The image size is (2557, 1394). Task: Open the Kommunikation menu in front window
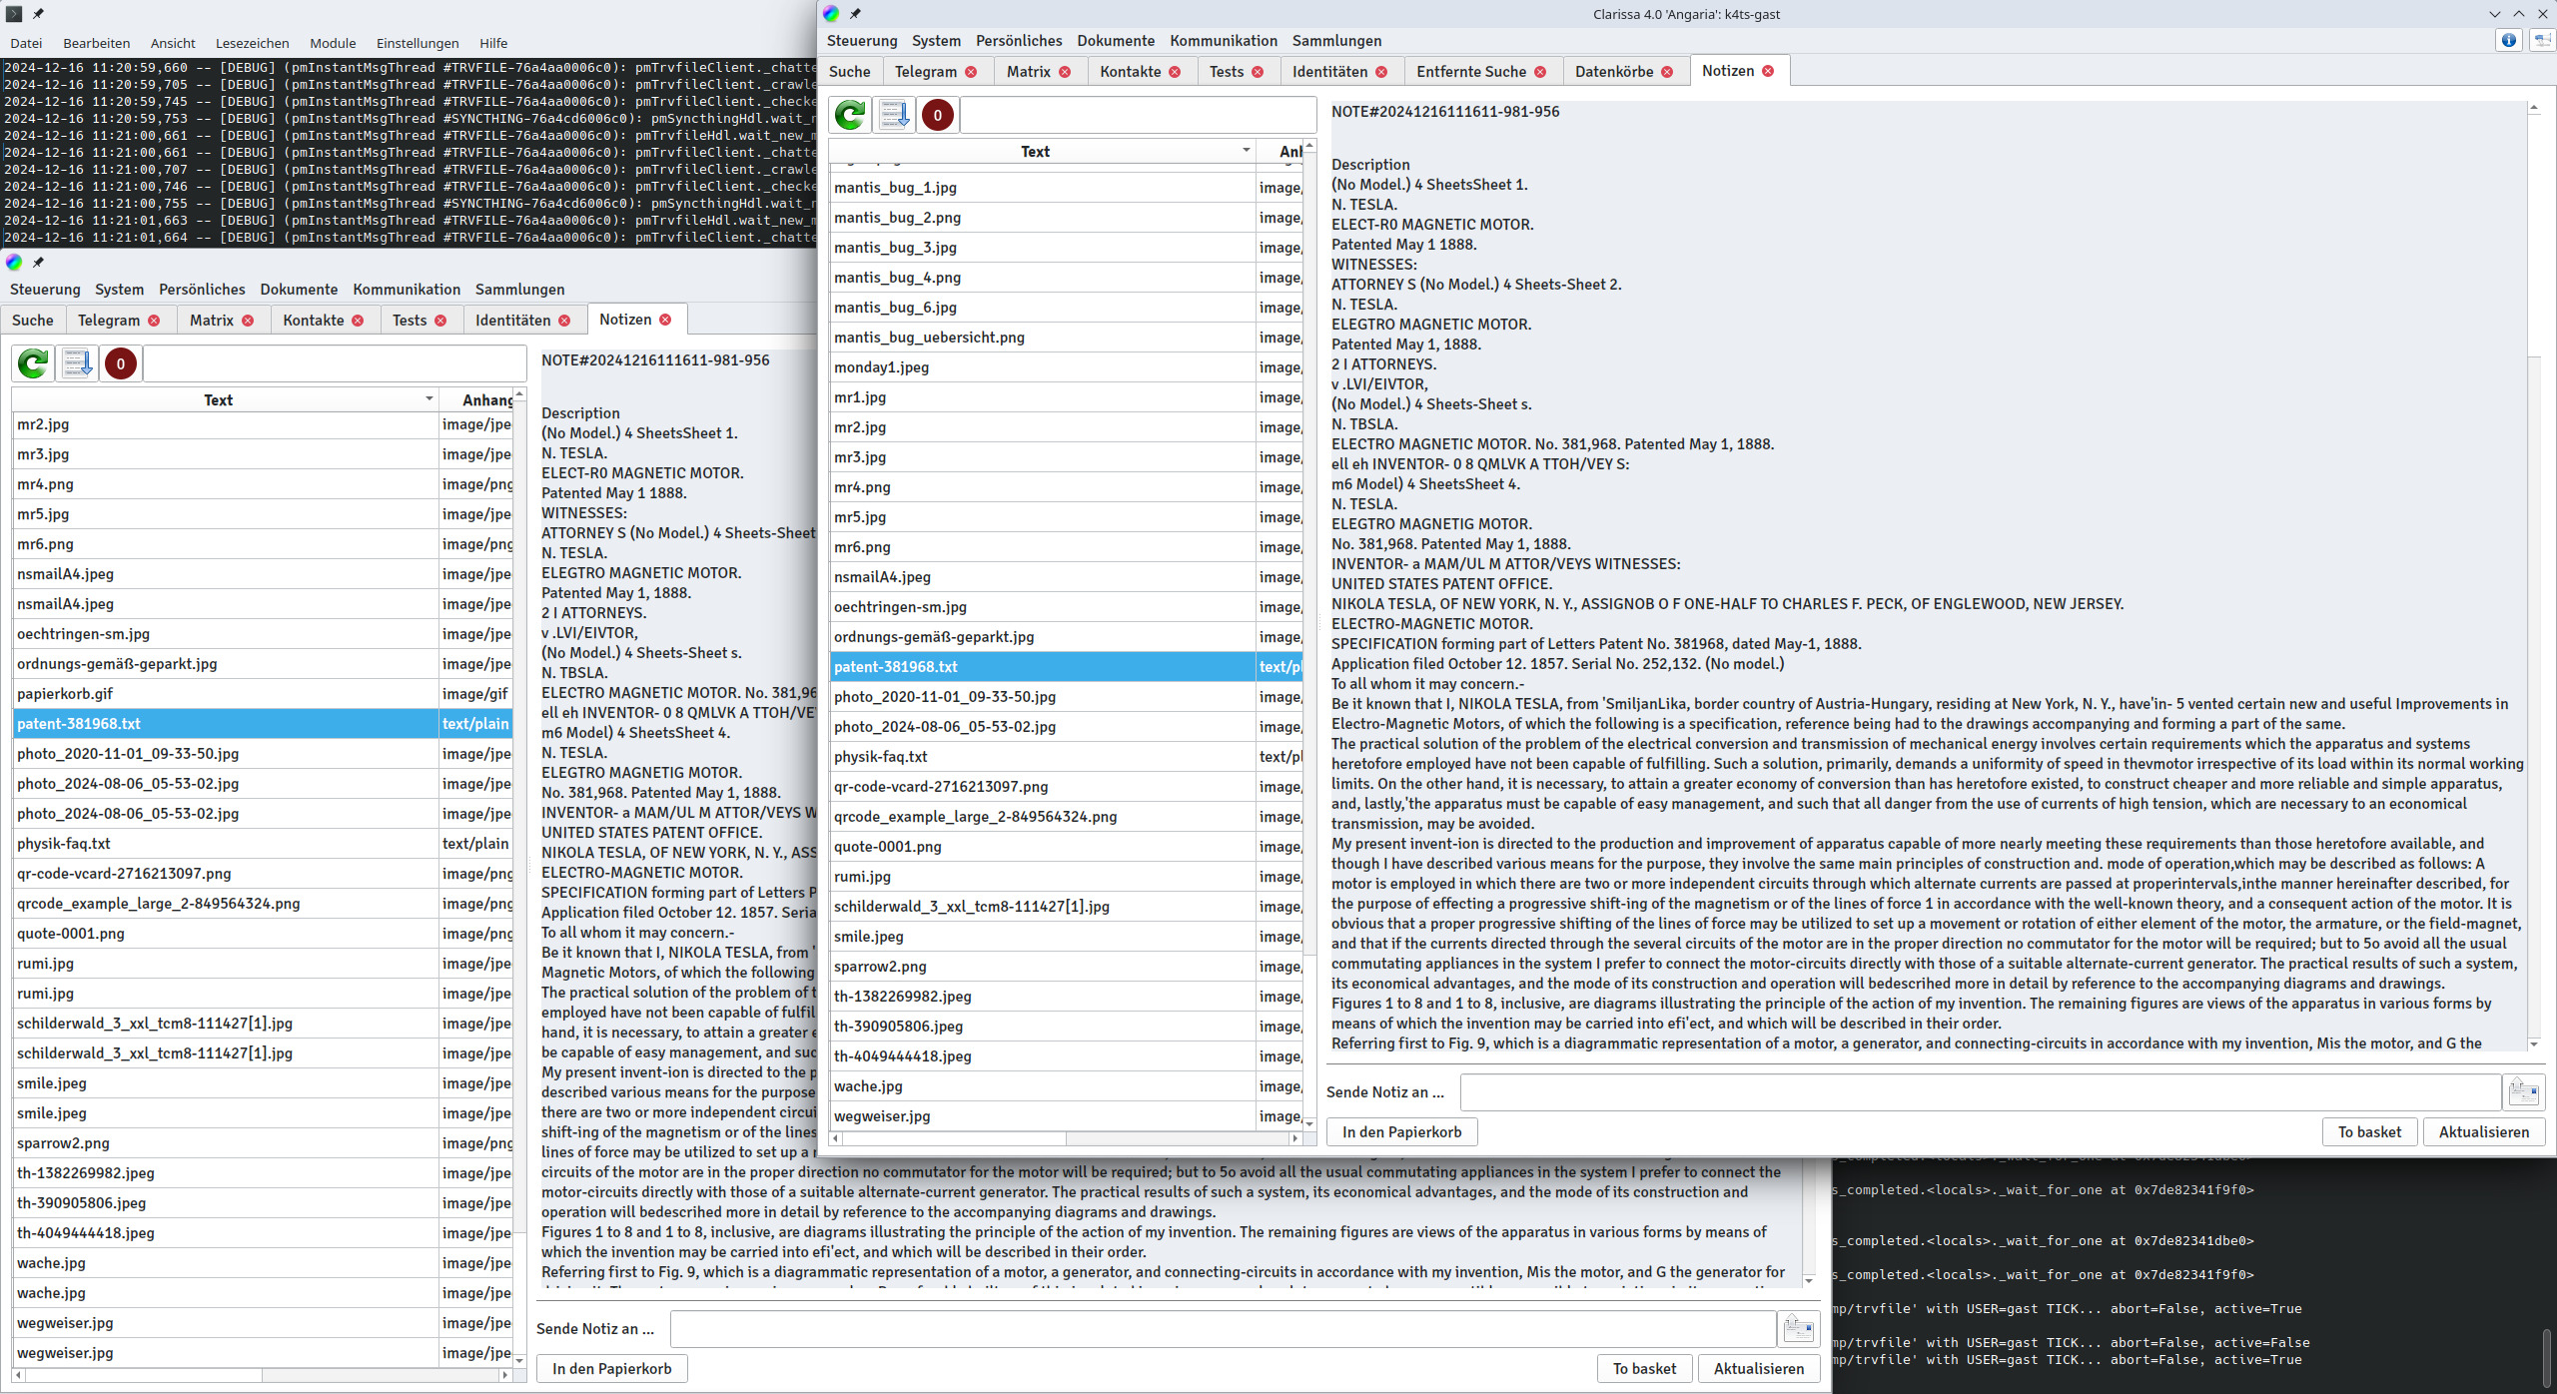(1224, 41)
